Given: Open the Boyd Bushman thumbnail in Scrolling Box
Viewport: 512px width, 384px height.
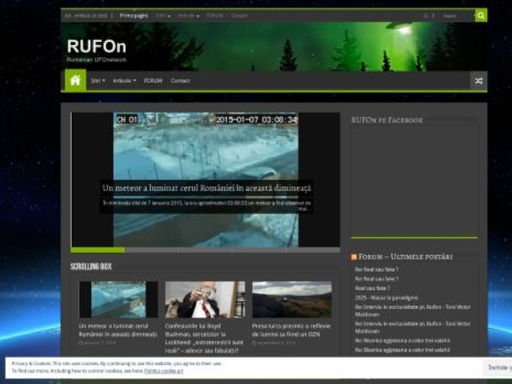Looking at the screenshot, I should coord(205,300).
